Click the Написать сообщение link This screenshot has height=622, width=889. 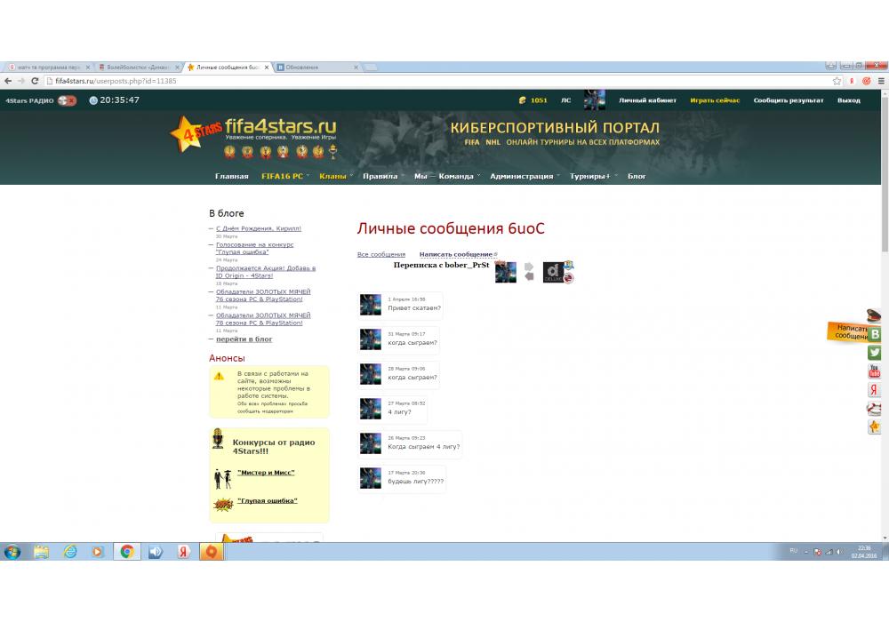coord(456,255)
